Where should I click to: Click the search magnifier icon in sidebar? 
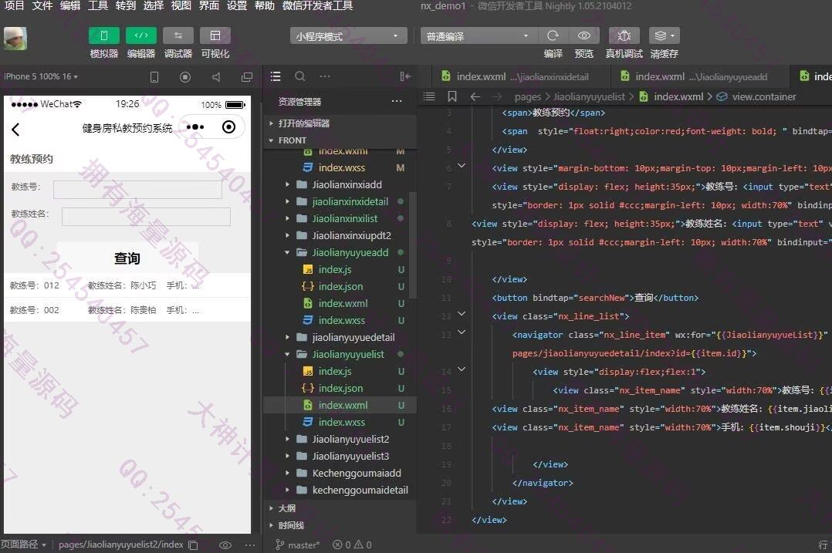point(299,76)
